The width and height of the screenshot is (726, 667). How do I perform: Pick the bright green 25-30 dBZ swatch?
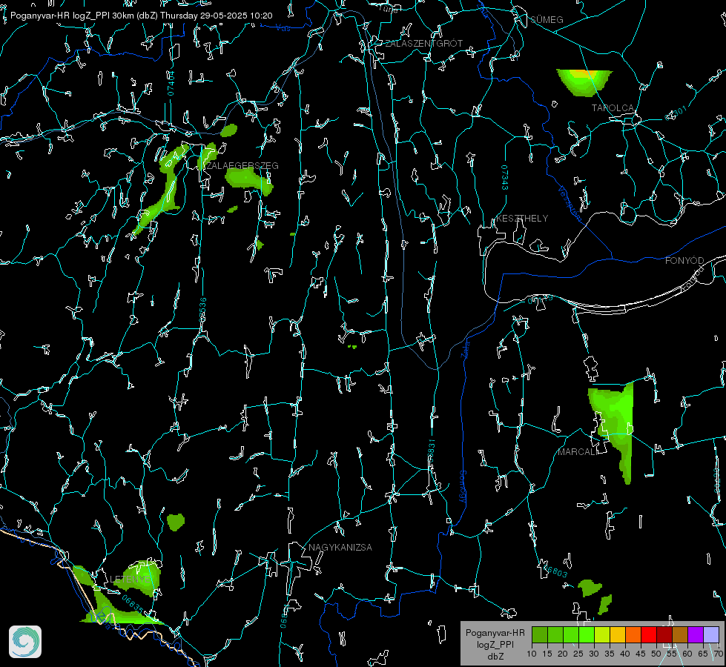coord(587,634)
